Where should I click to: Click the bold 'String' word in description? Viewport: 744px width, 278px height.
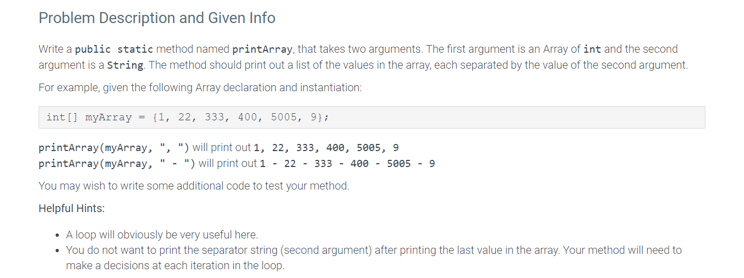tap(125, 65)
